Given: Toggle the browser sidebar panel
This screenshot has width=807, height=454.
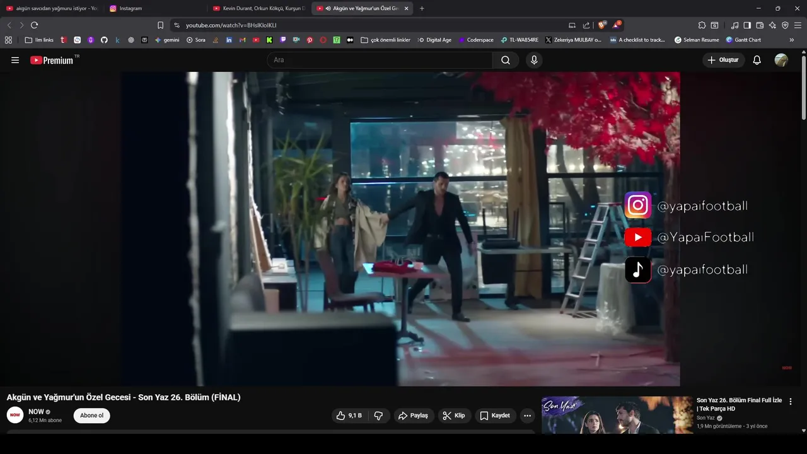Looking at the screenshot, I should (747, 25).
